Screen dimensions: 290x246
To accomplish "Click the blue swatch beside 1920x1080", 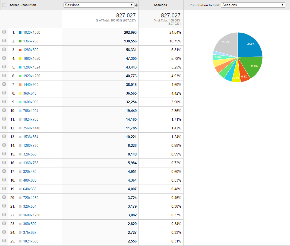I will (x=20, y=33).
